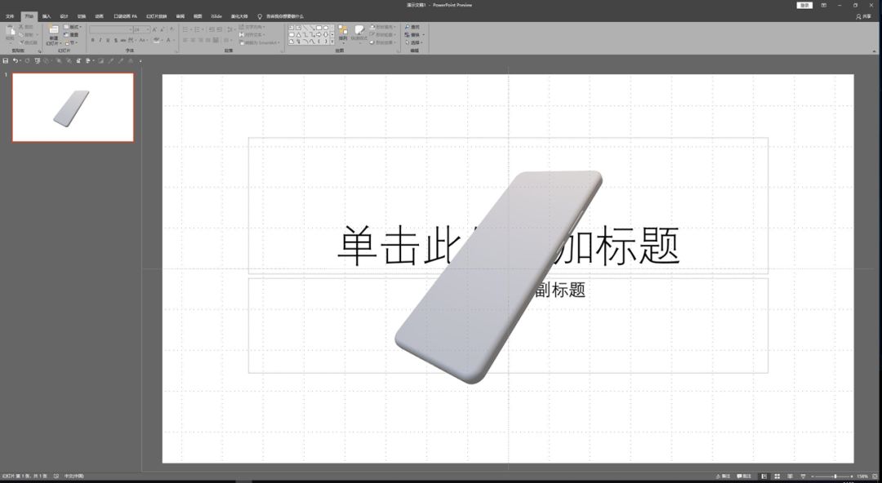Viewport: 882px width, 483px height.
Task: Open the shape effects dropdown
Action: coord(383,42)
